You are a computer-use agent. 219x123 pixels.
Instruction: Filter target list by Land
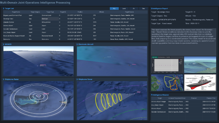pyautogui.click(x=124, y=8)
